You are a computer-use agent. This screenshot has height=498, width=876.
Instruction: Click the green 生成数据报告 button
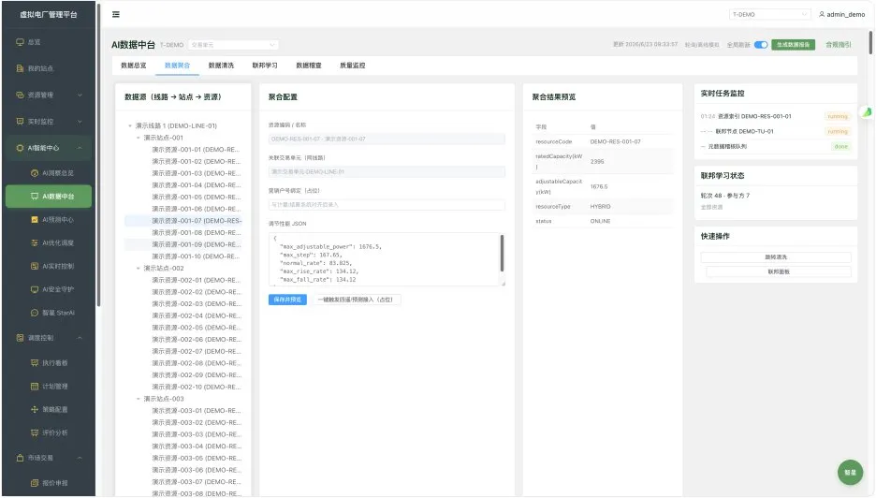click(x=793, y=45)
